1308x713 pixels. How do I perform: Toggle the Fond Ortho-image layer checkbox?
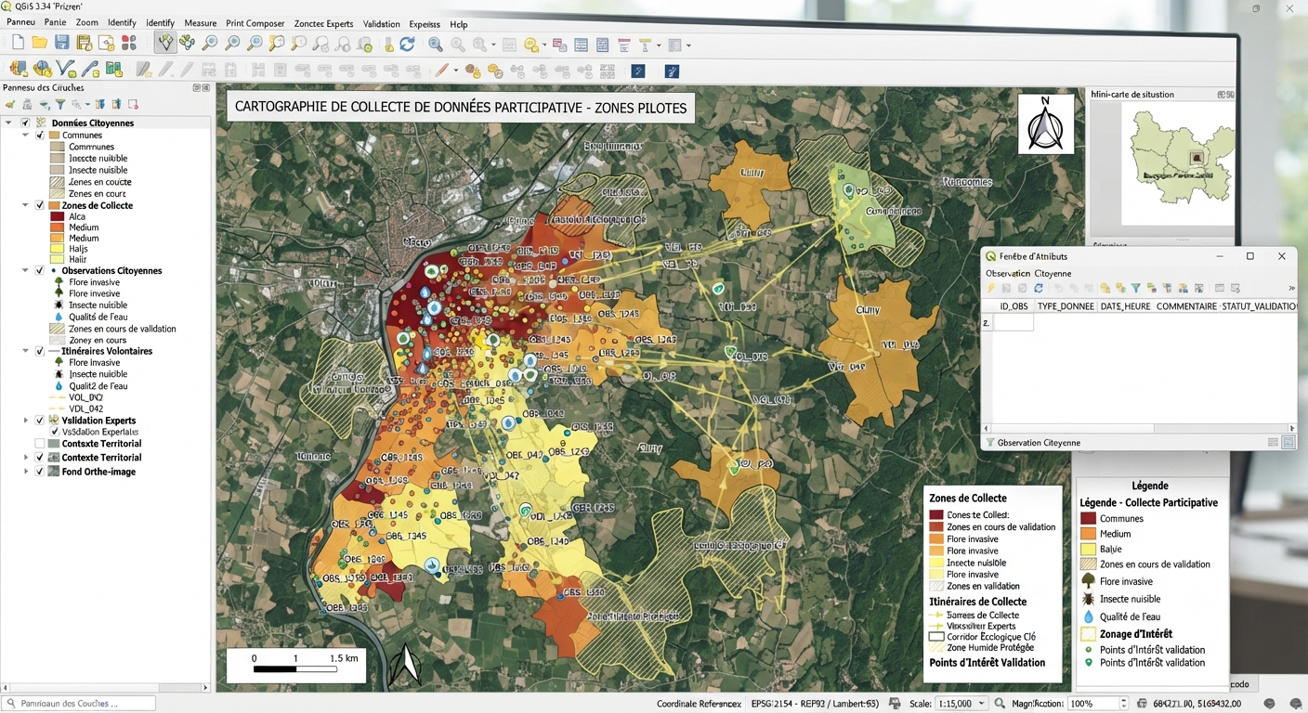[40, 472]
